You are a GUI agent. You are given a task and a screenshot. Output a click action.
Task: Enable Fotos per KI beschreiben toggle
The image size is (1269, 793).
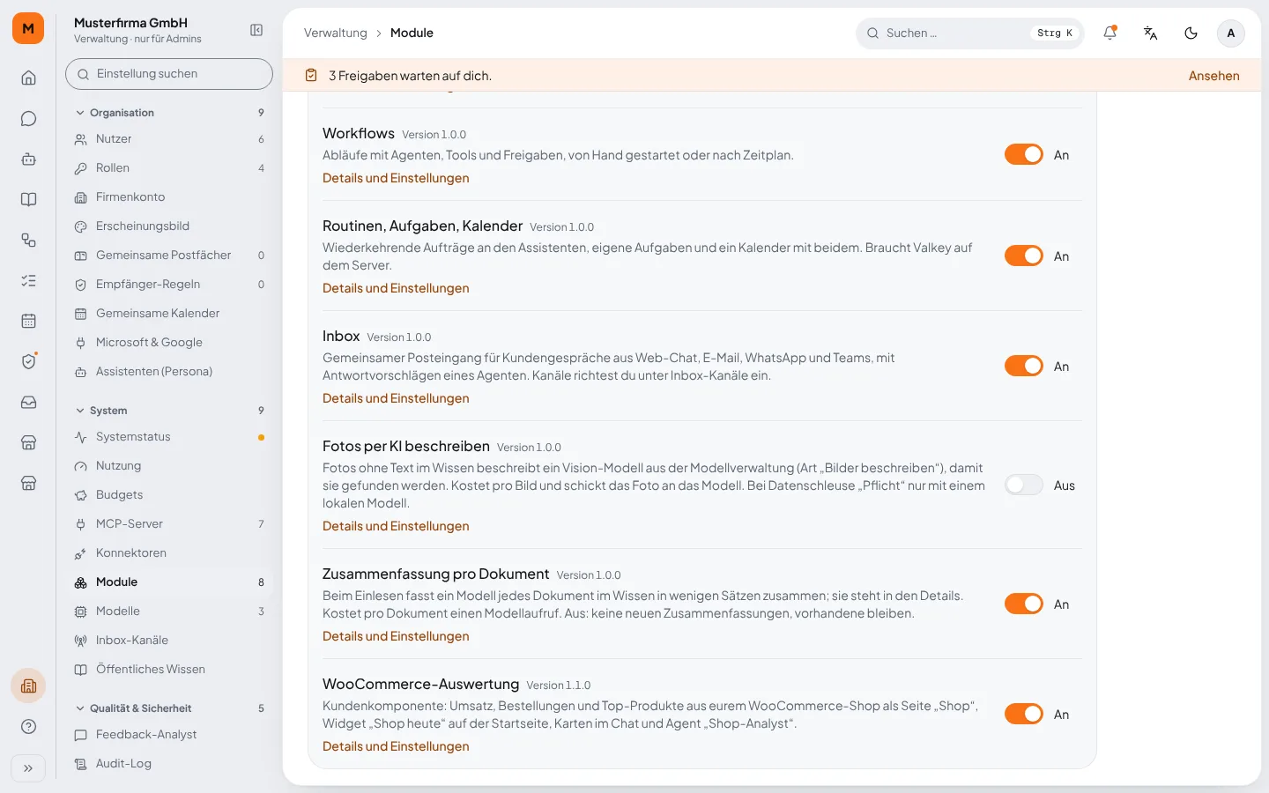click(x=1024, y=485)
